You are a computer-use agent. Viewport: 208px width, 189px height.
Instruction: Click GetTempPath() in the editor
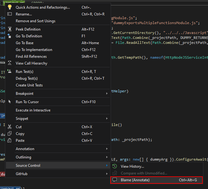[x=132, y=57]
